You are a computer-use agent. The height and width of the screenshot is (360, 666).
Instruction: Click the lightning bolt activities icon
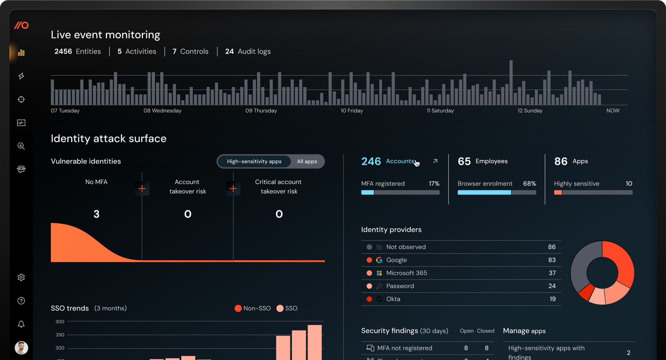21,76
